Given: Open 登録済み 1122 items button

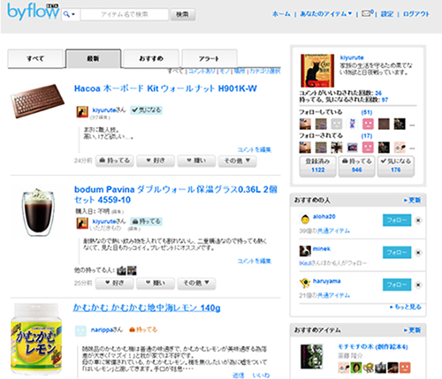Looking at the screenshot, I should point(317,166).
